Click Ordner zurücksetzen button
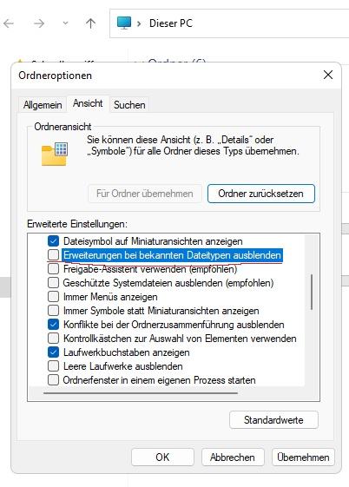 pos(260,194)
